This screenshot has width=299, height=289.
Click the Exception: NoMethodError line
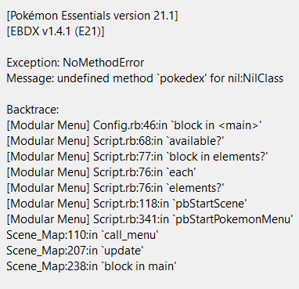click(x=75, y=63)
